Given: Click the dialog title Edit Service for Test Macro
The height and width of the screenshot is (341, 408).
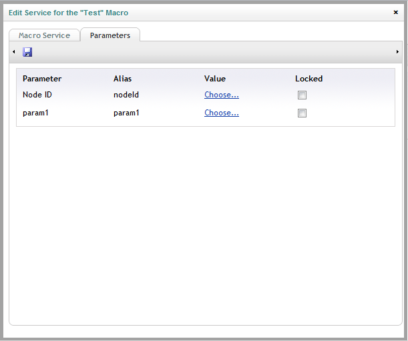Looking at the screenshot, I should (x=68, y=13).
